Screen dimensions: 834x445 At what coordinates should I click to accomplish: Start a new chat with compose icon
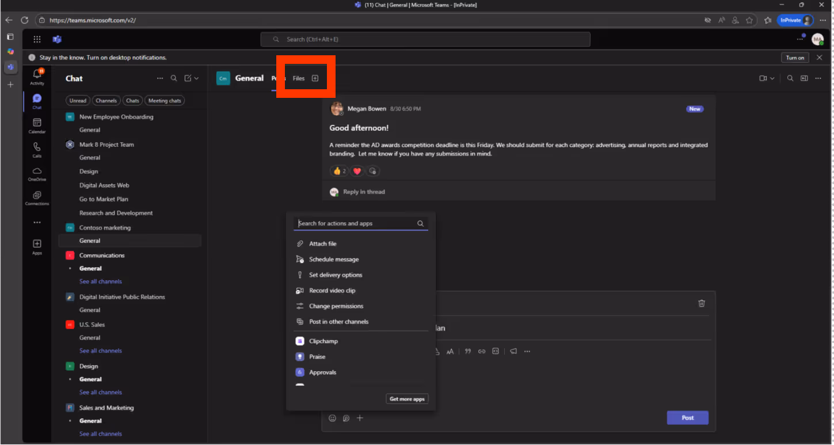(x=188, y=78)
